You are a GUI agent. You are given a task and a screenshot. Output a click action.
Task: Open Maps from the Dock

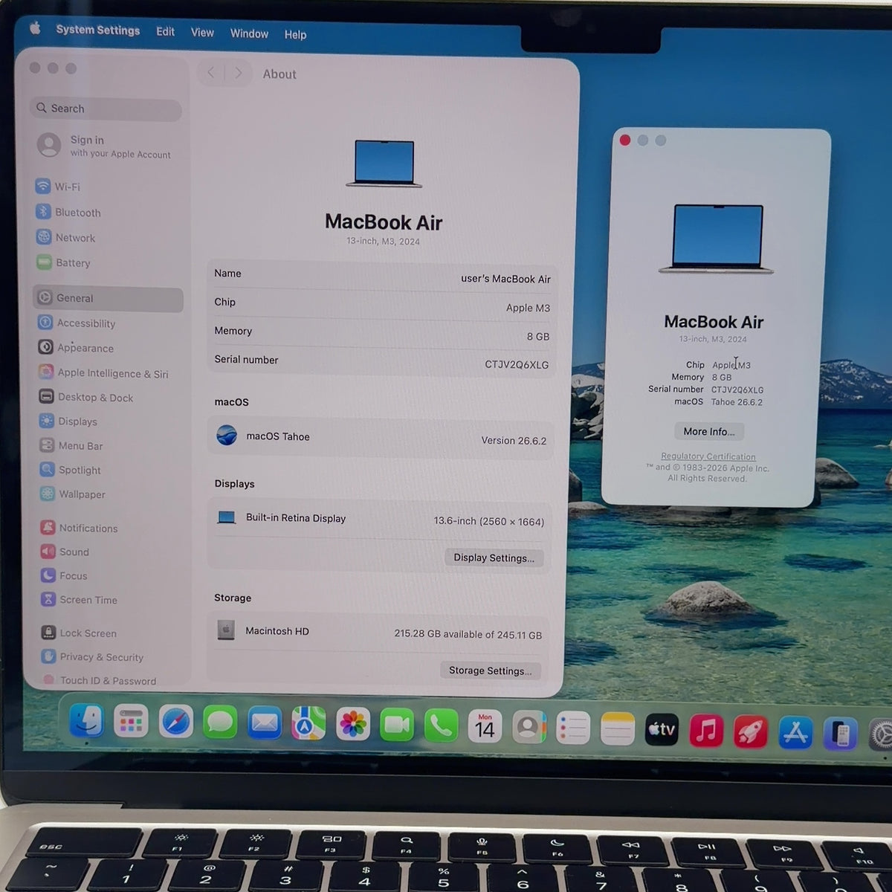(308, 724)
